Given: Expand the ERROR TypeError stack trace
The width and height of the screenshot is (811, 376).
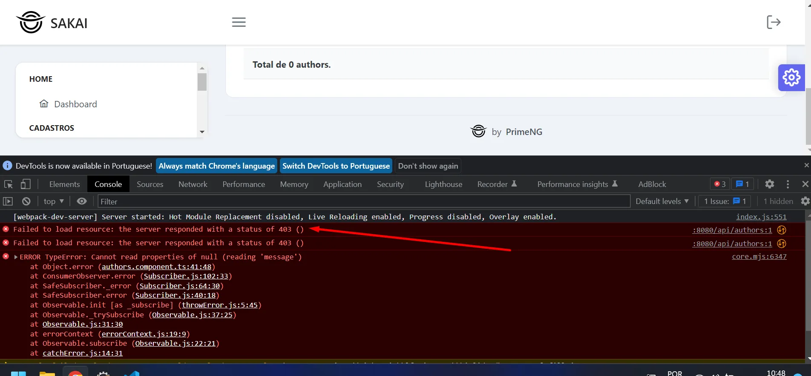Looking at the screenshot, I should pos(16,257).
